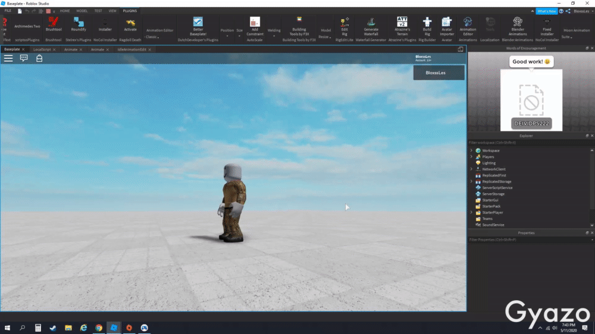Launch the Edit Rig plugin

tap(344, 27)
